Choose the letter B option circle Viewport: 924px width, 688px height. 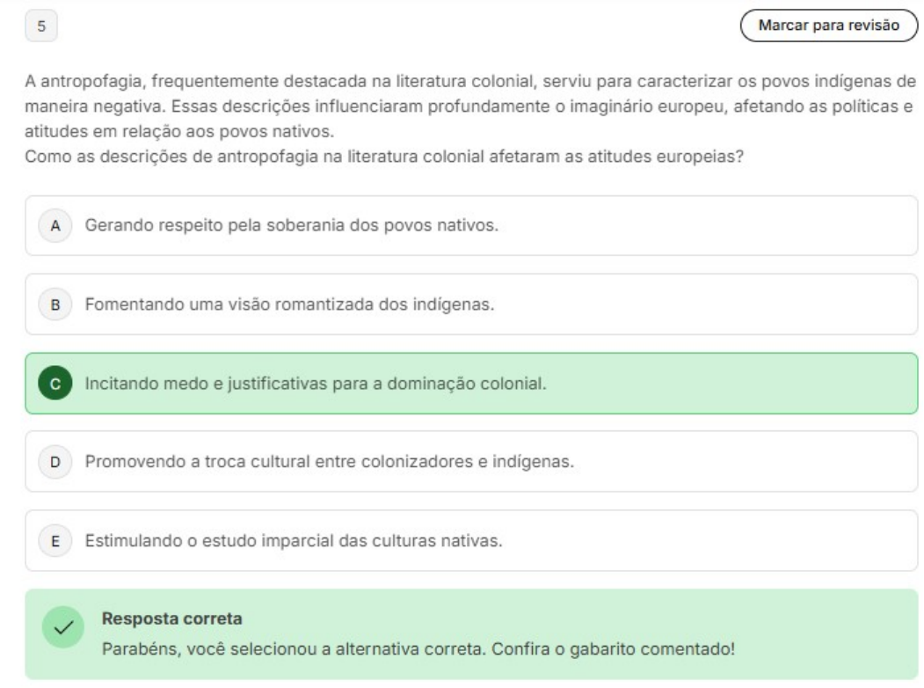55,304
